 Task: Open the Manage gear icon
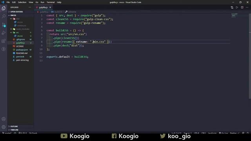[4, 127]
